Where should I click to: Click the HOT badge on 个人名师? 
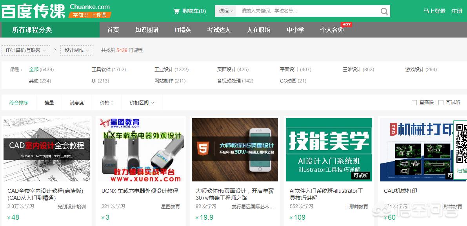346,24
